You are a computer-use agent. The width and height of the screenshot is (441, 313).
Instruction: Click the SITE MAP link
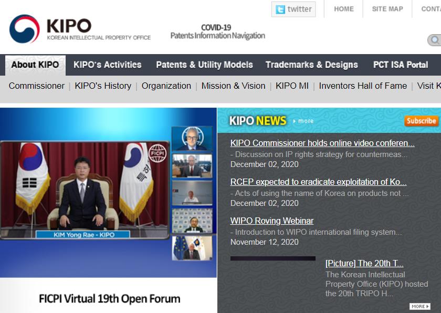click(x=387, y=9)
